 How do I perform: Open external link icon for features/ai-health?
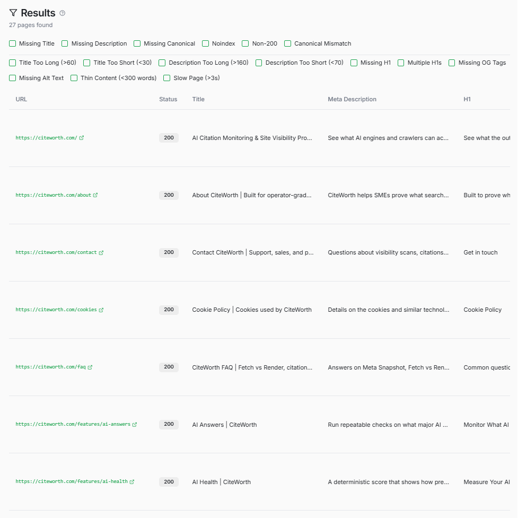[x=132, y=481]
